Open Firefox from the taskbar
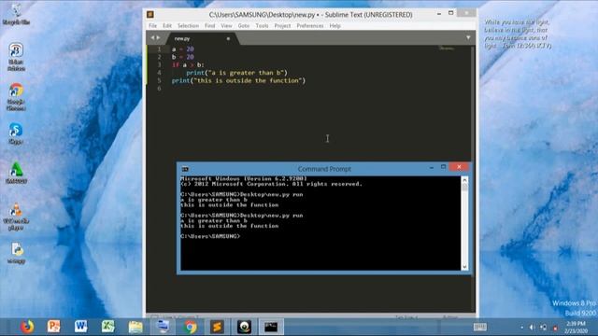Image resolution: width=598 pixels, height=336 pixels. 27,327
